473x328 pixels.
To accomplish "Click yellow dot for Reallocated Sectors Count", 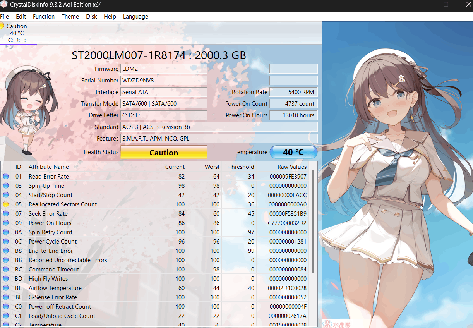I will pyautogui.click(x=6, y=204).
